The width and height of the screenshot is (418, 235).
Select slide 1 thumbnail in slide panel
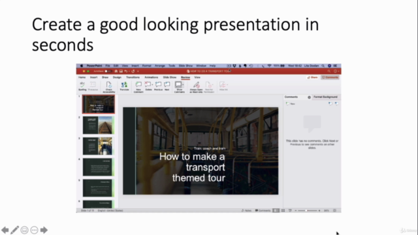click(99, 104)
